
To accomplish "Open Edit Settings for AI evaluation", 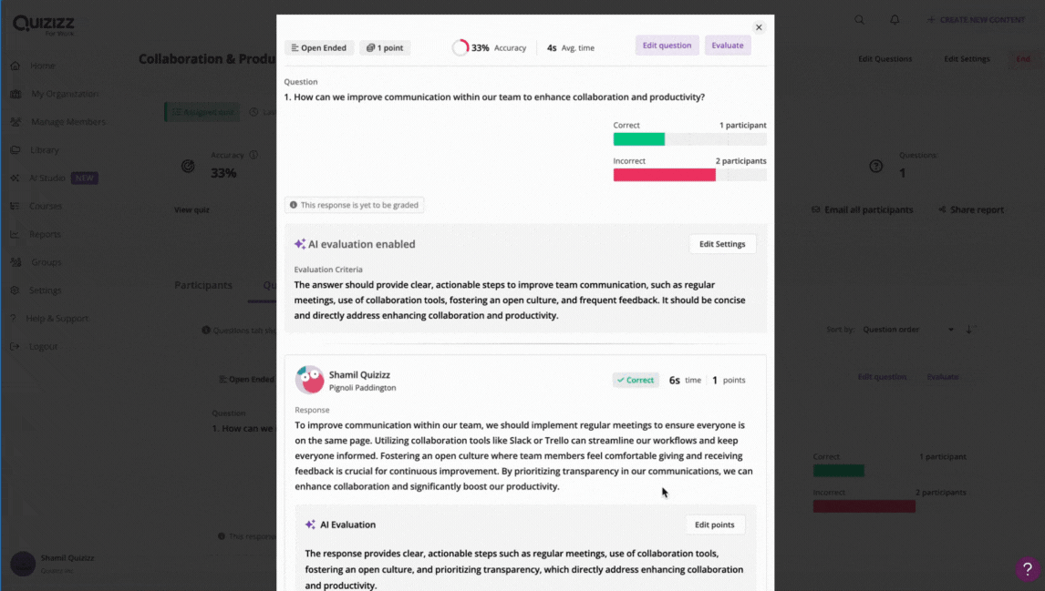I will (722, 244).
